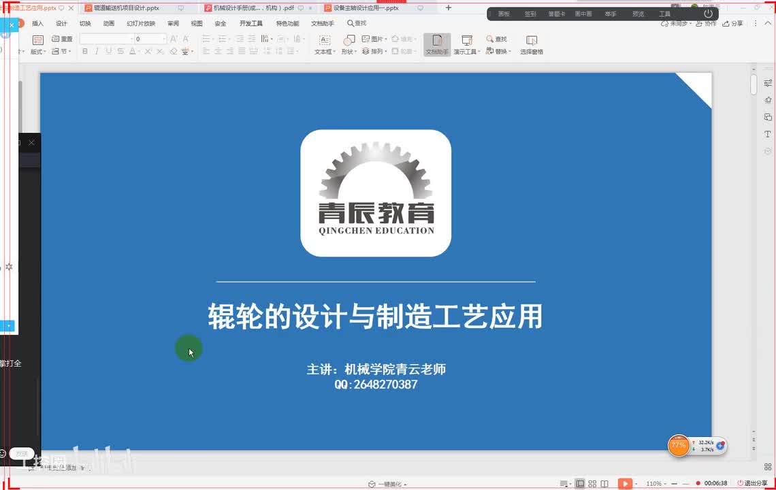Screen dimensions: 776x490
Task: Center align text
Action: pyautogui.click(x=219, y=51)
